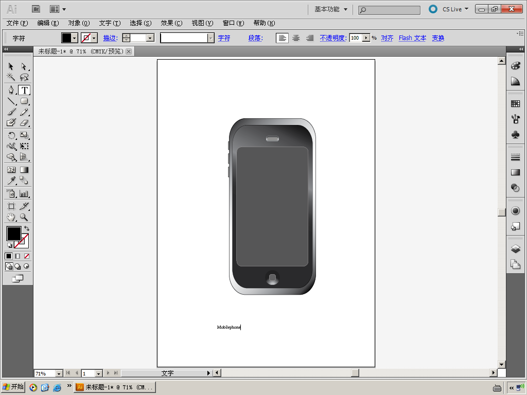Open the Swatches panel icon

pos(515,104)
